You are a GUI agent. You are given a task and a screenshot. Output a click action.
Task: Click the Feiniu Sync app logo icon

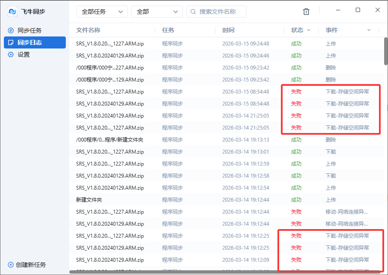coord(12,12)
